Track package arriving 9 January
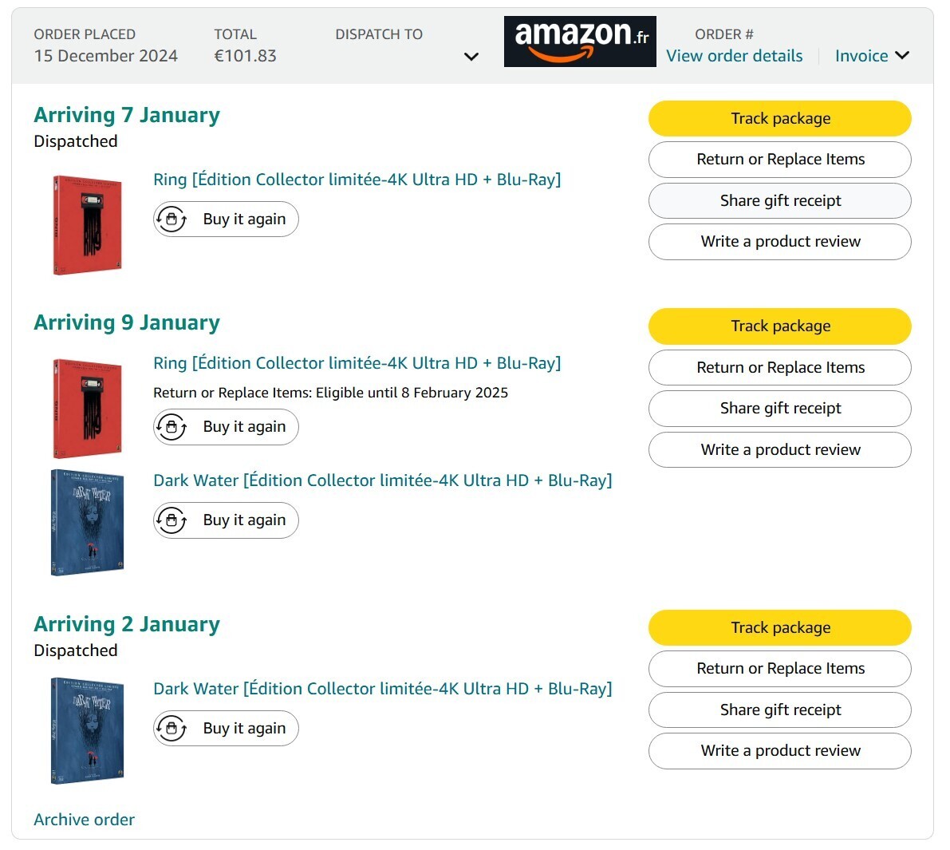 (x=780, y=326)
